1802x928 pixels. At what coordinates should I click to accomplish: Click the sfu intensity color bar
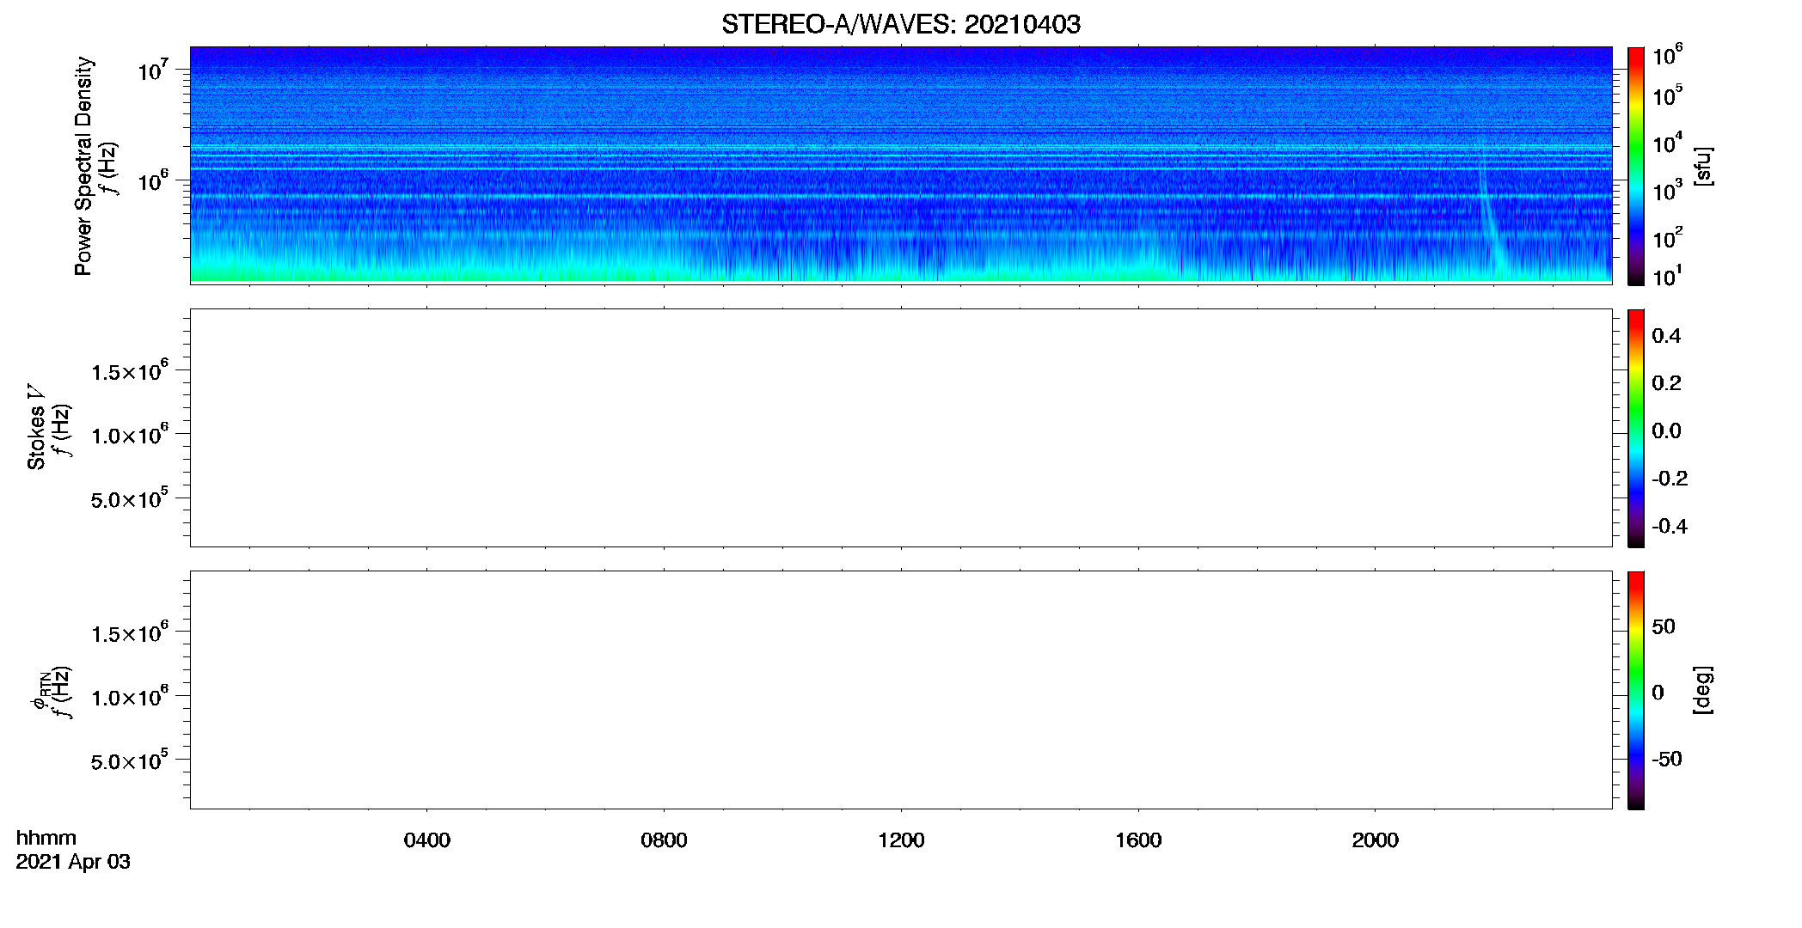tap(1635, 166)
